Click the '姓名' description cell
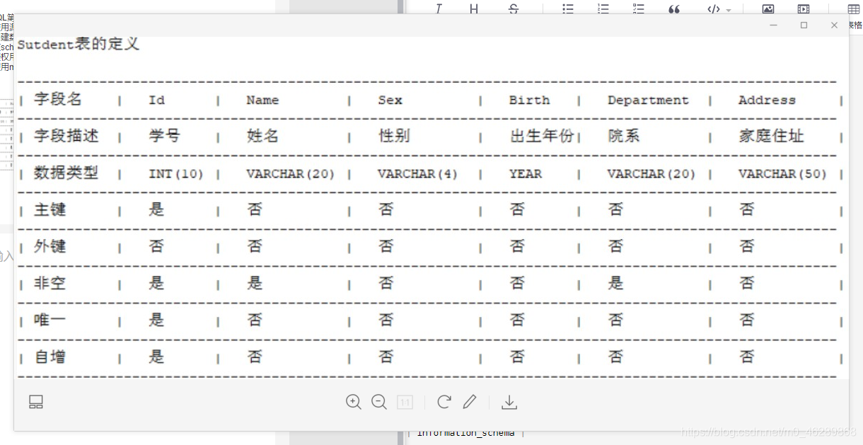 click(x=263, y=136)
